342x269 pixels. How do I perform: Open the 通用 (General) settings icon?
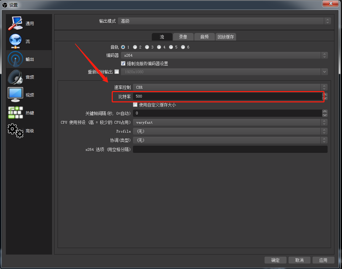[15, 23]
